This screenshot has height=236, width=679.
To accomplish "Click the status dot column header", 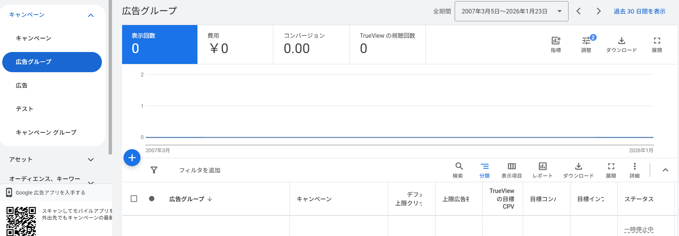I will click(152, 199).
